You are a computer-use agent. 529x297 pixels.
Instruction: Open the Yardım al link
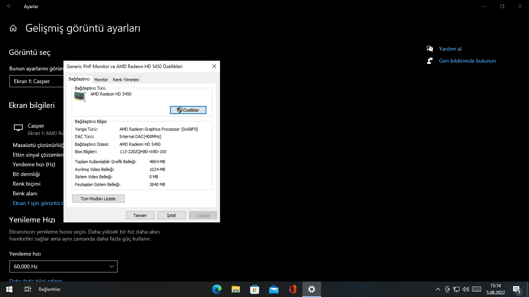(x=450, y=49)
